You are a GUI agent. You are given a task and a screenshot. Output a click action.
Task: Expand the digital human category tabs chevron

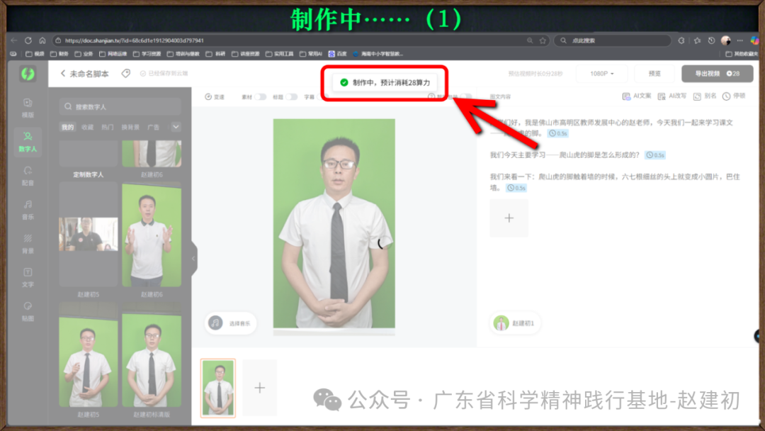tap(176, 128)
